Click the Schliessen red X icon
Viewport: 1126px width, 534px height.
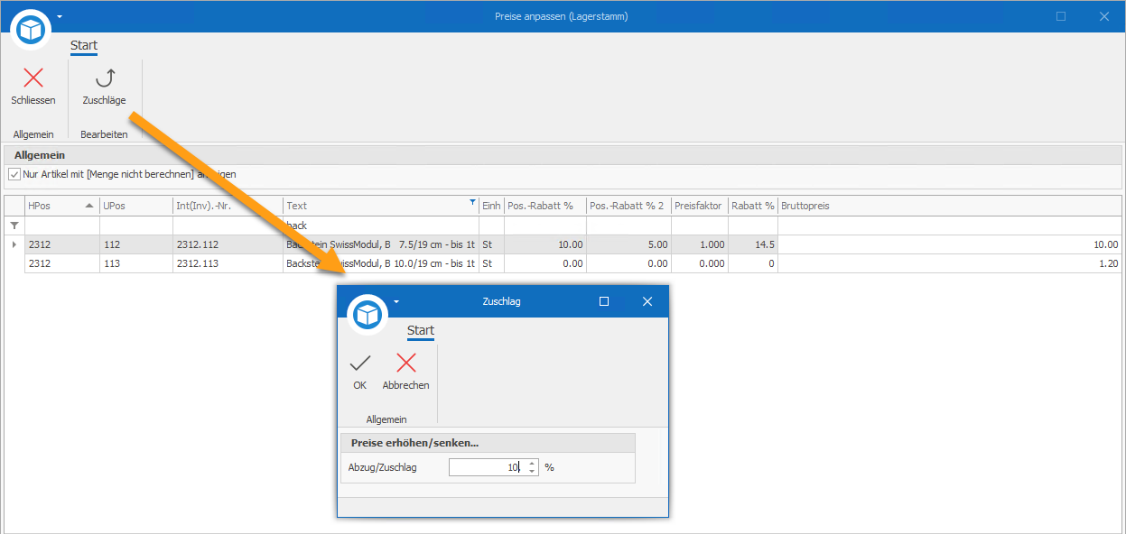click(x=33, y=78)
